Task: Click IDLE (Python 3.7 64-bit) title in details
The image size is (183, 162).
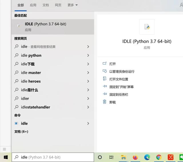Action: tap(147, 41)
